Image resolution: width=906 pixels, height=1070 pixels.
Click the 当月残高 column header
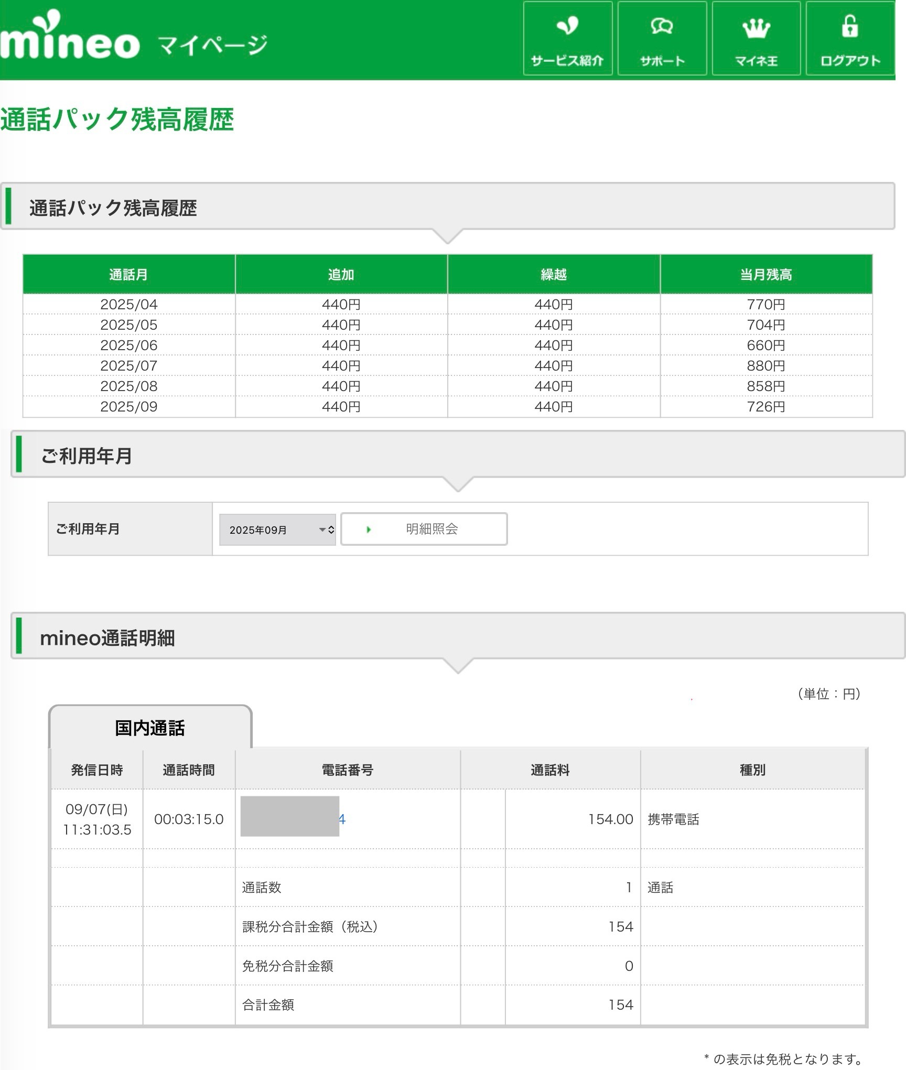(x=765, y=274)
